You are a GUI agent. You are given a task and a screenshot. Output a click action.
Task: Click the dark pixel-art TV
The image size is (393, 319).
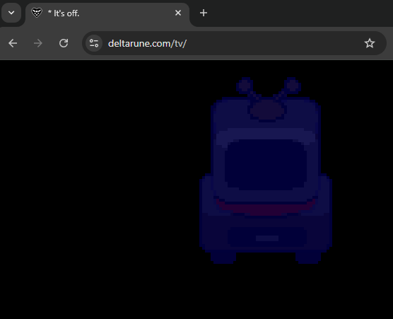click(266, 170)
